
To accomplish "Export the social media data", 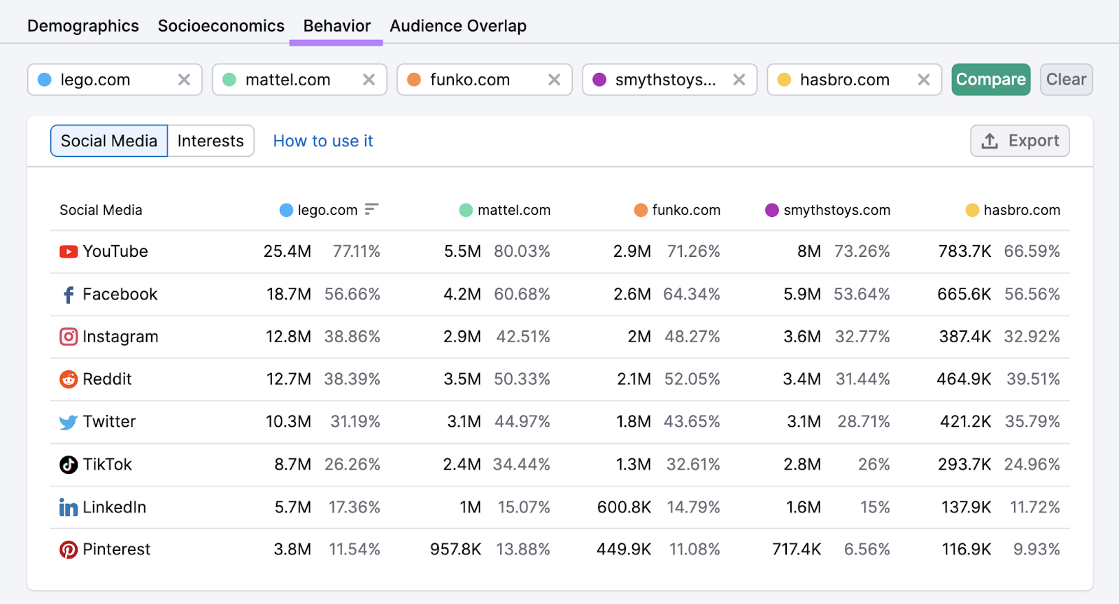I will (x=1020, y=141).
